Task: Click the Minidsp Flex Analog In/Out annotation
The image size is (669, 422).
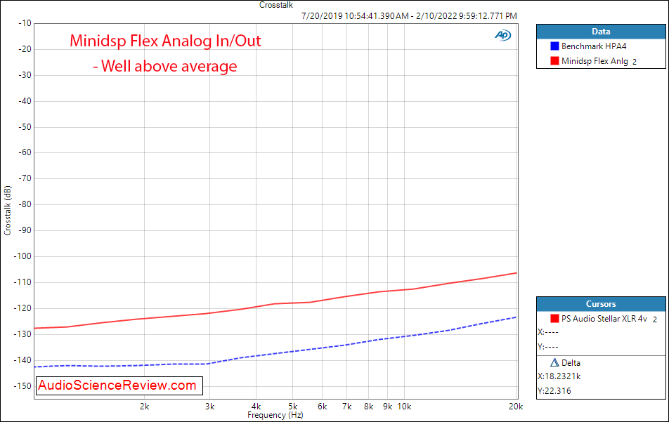Action: [x=166, y=41]
